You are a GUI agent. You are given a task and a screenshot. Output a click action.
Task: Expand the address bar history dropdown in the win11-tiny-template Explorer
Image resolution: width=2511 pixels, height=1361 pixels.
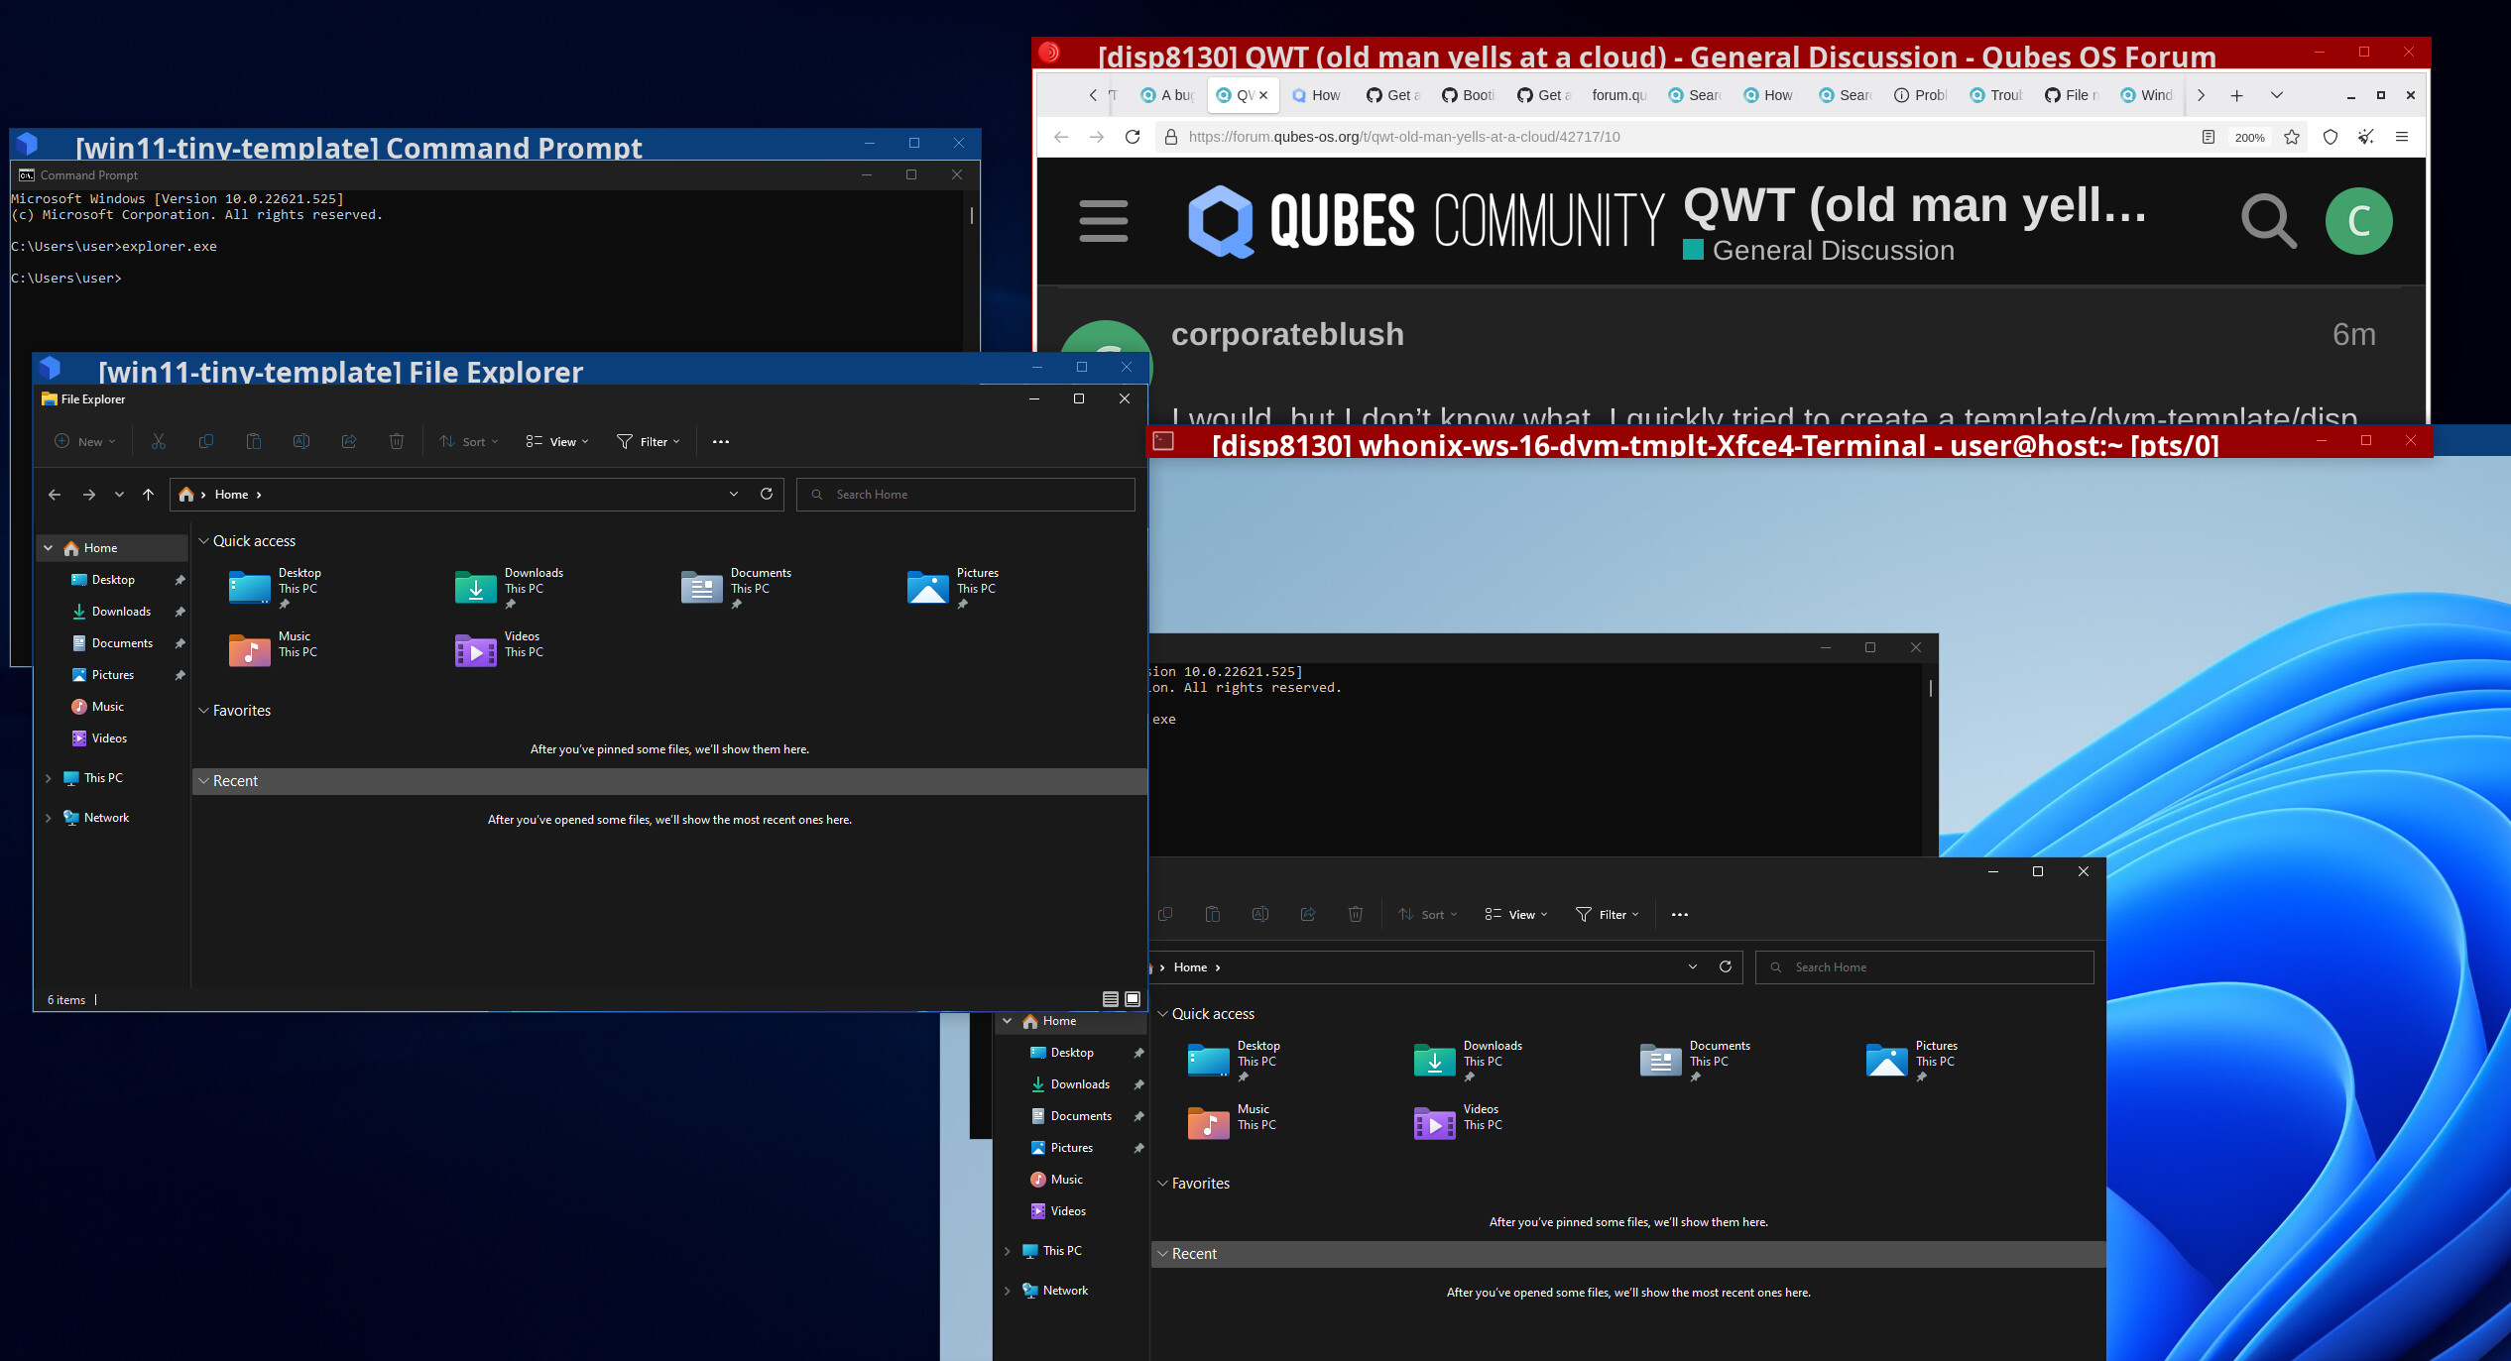(734, 494)
